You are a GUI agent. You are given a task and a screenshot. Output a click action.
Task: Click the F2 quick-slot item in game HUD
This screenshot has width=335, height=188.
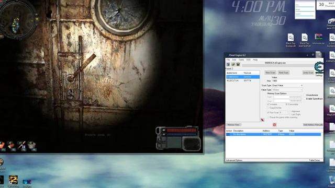(11, 146)
